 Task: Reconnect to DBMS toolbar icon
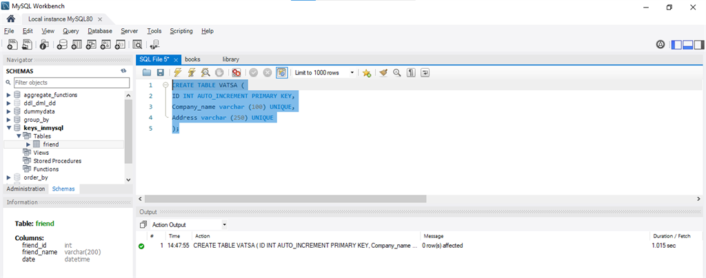tap(154, 44)
